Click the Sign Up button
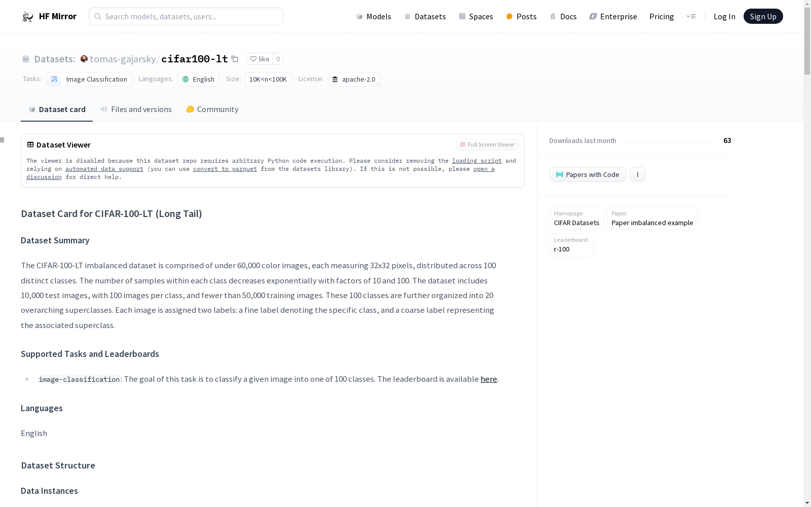Viewport: 811px width, 507px height. tap(763, 16)
